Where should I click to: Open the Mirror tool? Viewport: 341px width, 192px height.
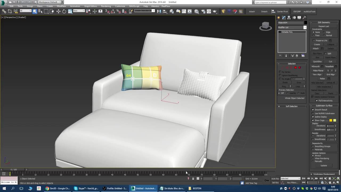click(159, 11)
